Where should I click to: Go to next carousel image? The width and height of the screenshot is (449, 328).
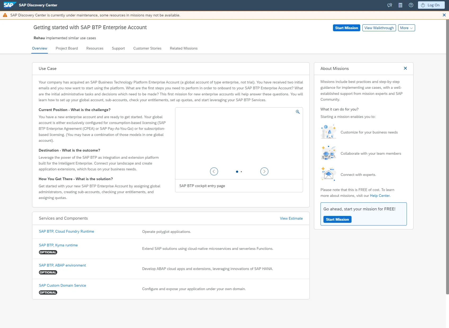[x=264, y=171]
